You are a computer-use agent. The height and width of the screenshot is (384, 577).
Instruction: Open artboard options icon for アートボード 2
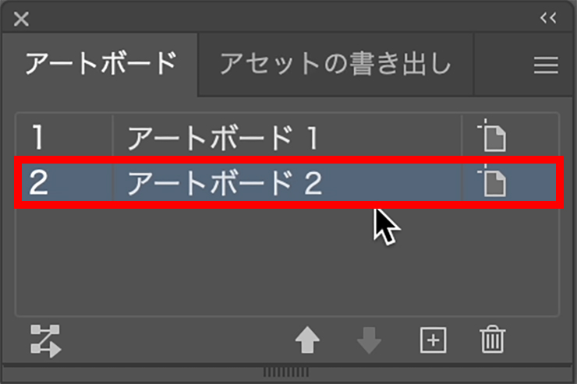(492, 181)
